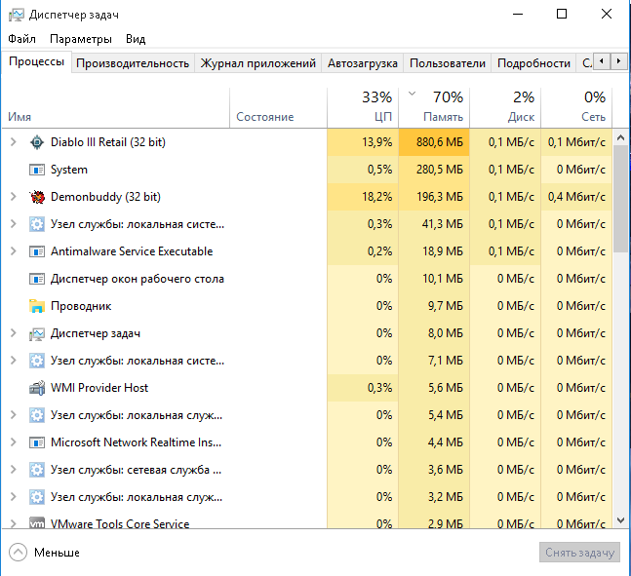Switch to the Автозагрузка tab
Image resolution: width=631 pixels, height=576 pixels.
362,63
